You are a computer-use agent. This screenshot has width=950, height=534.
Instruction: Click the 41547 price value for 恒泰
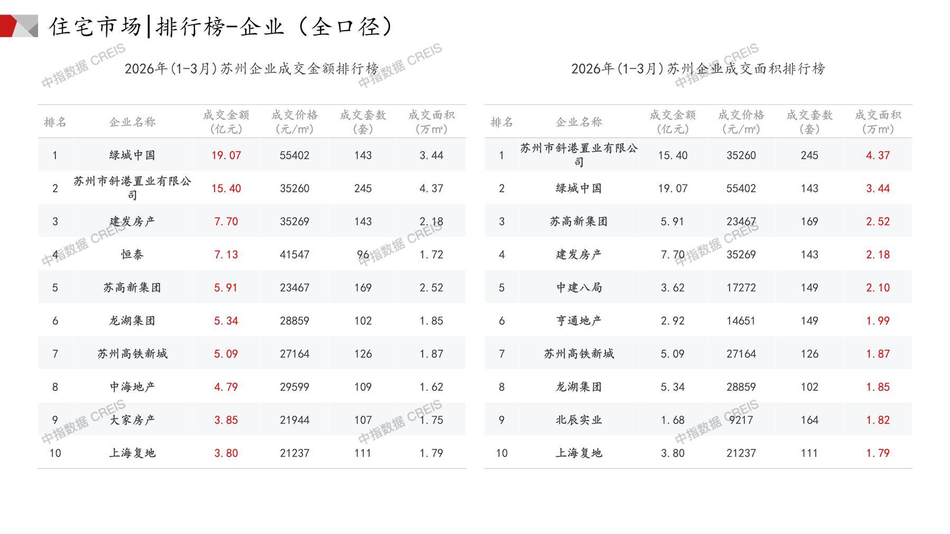pyautogui.click(x=294, y=254)
